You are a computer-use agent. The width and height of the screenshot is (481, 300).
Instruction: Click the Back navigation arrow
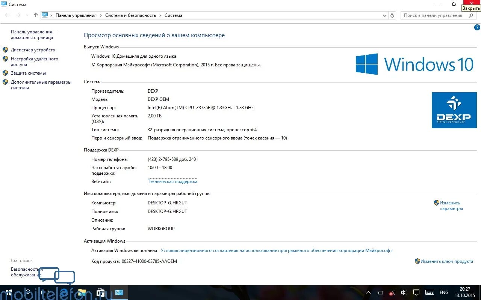8,15
